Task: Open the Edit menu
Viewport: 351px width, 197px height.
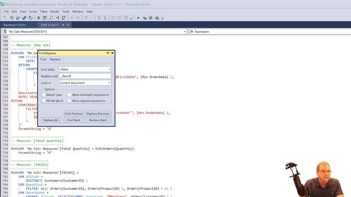Action: (14, 11)
